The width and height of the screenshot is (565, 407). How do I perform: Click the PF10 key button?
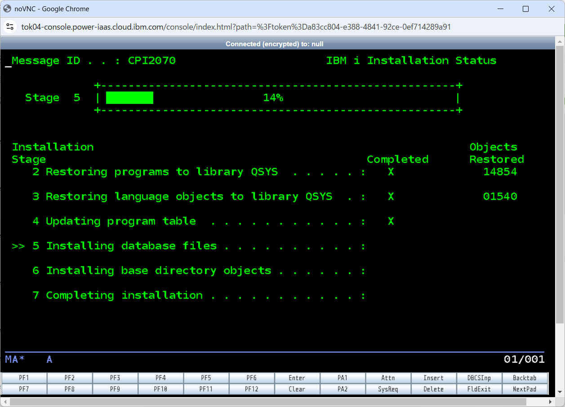click(x=160, y=389)
